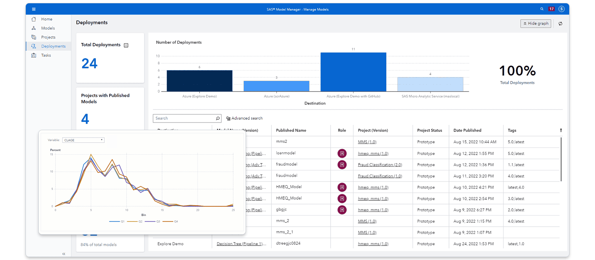The height and width of the screenshot is (260, 595).
Task: Go to the Models page
Action: pos(48,28)
